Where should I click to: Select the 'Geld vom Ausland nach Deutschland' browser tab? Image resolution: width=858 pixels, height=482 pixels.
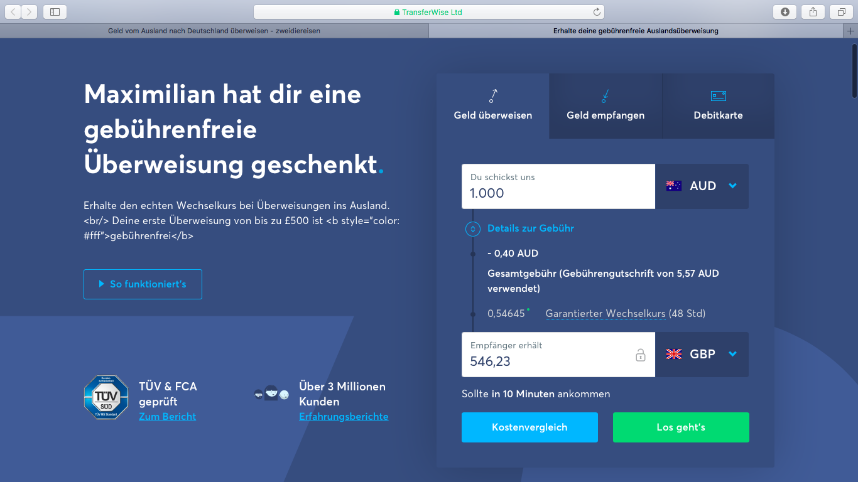(214, 31)
